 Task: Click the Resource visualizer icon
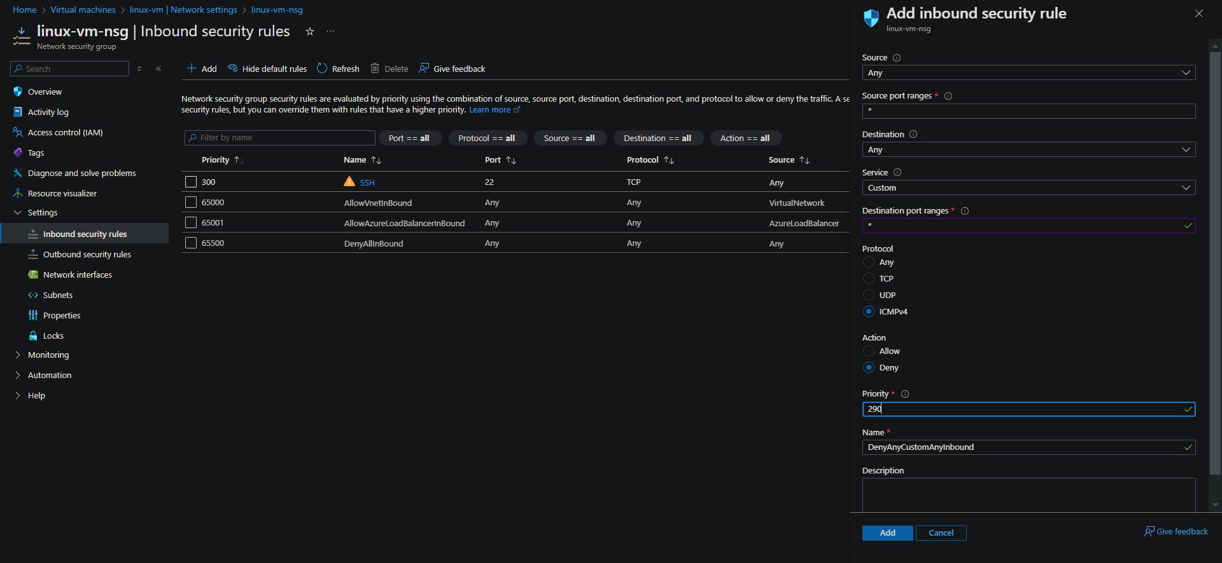click(x=18, y=193)
